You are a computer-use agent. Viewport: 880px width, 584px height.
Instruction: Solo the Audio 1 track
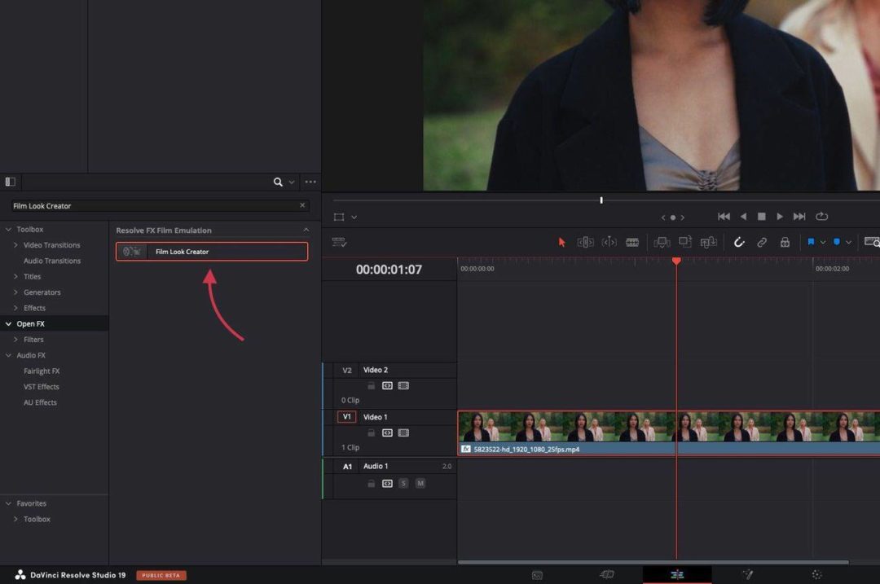click(x=403, y=483)
